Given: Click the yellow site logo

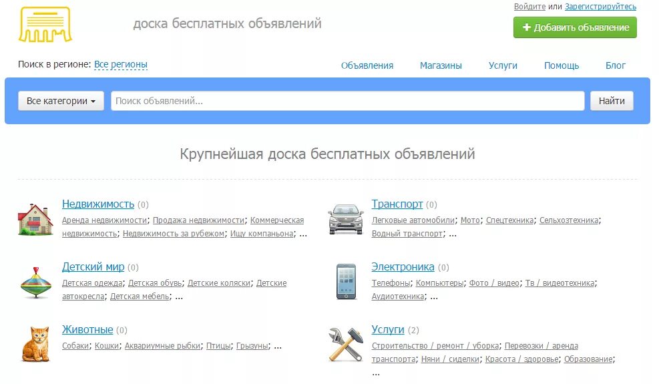Looking at the screenshot, I should [x=45, y=24].
